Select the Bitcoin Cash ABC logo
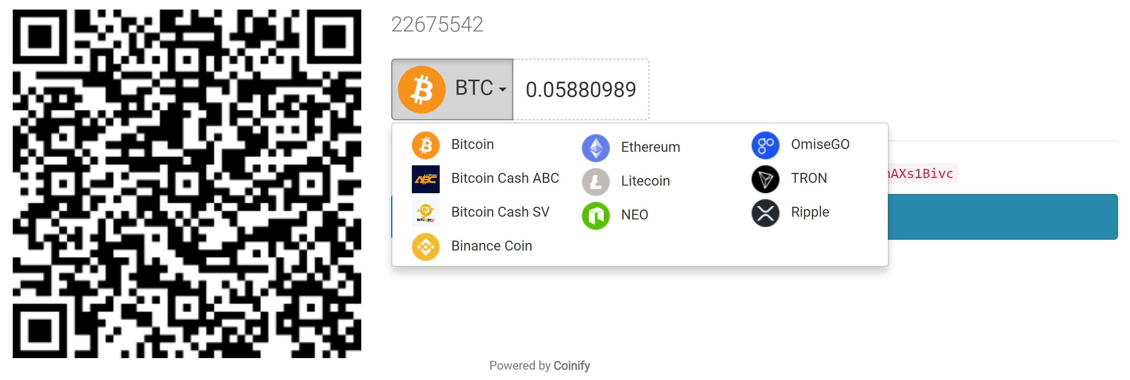Screen dimensions: 1130x380 point(425,178)
